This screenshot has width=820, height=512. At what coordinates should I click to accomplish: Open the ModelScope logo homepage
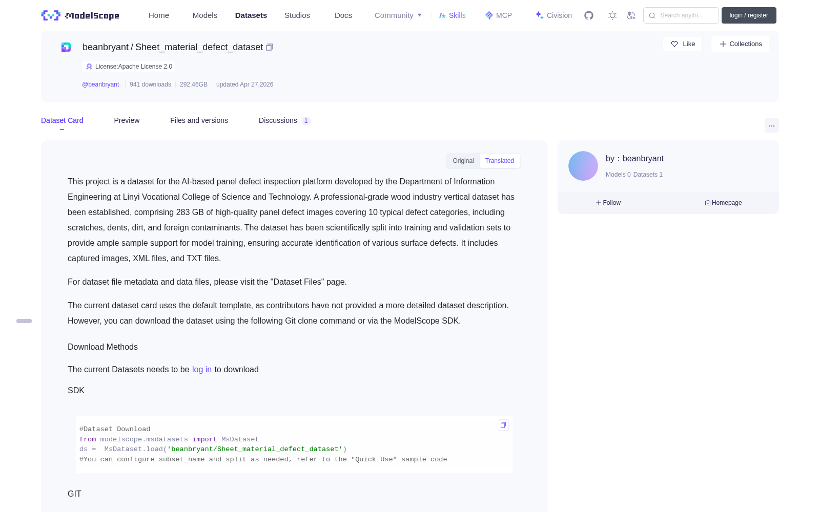click(80, 15)
